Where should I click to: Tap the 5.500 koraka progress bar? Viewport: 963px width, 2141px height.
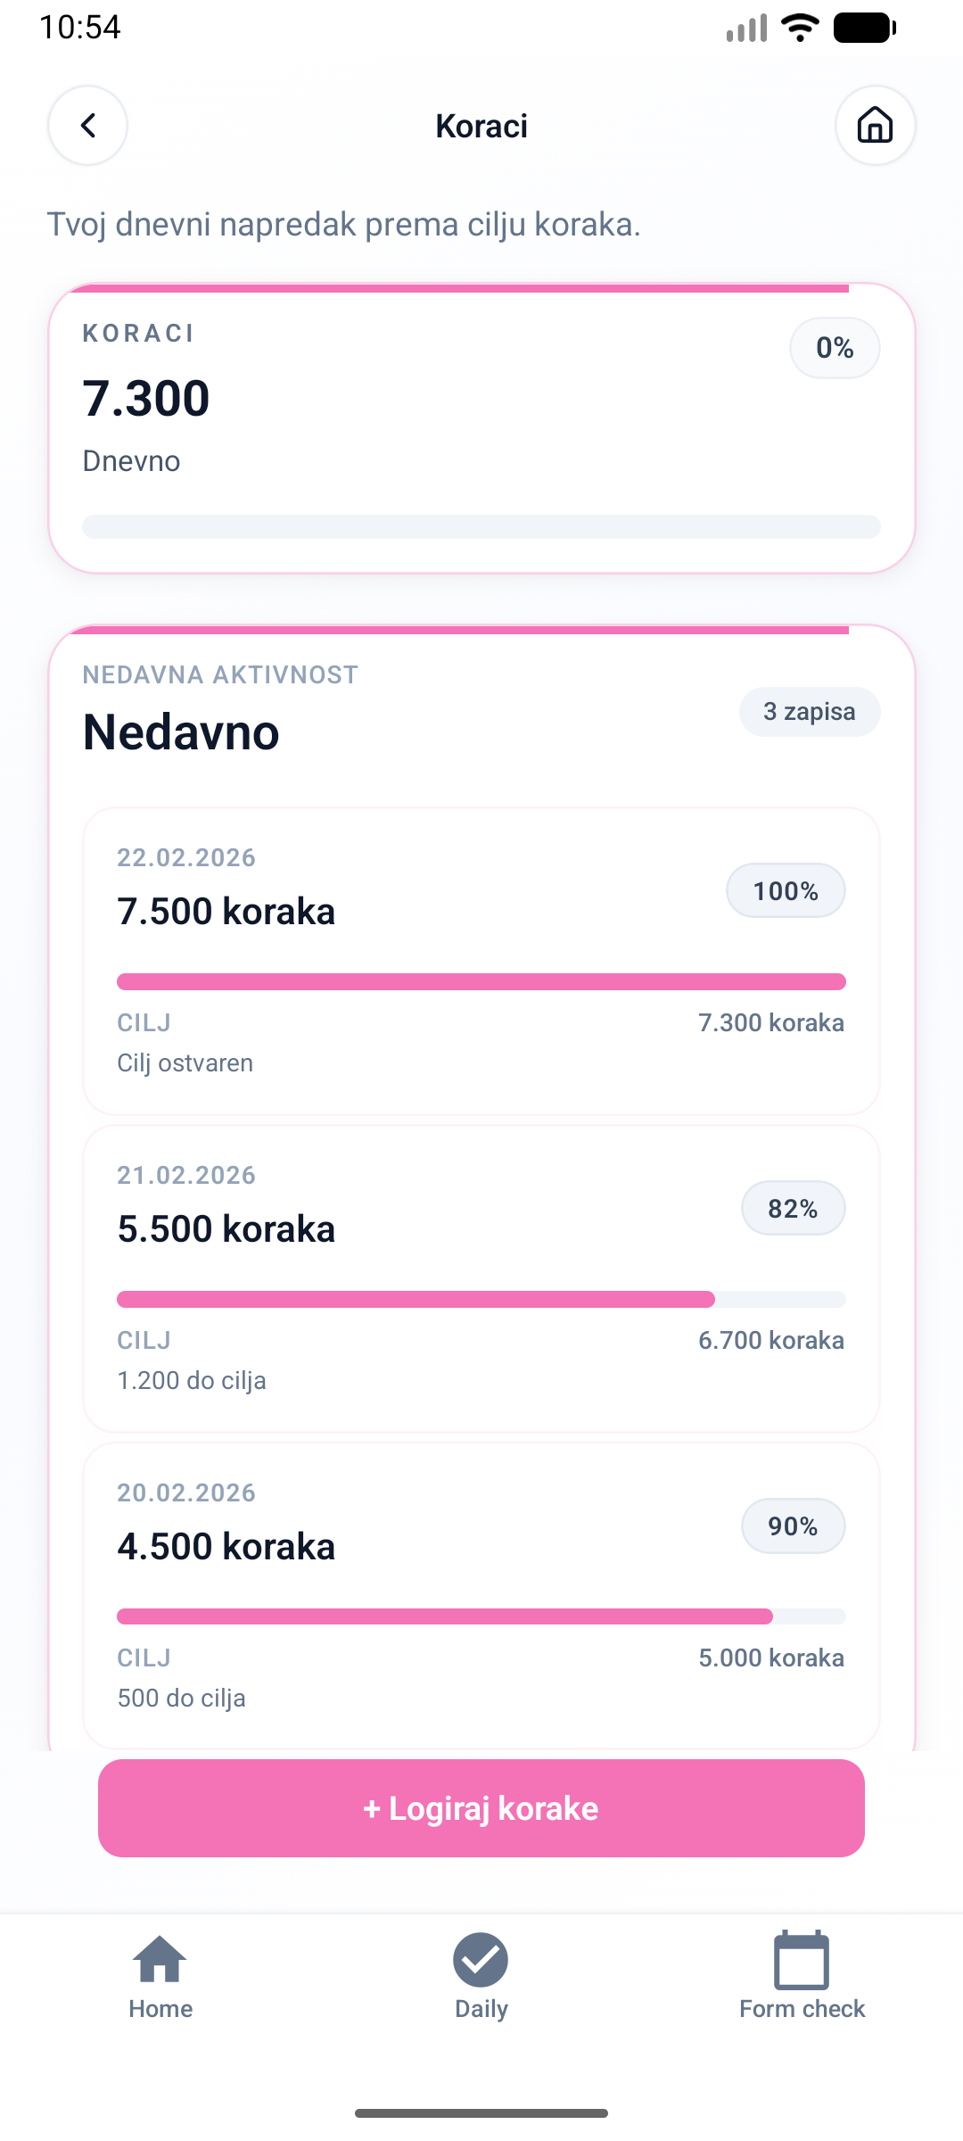pos(481,1299)
